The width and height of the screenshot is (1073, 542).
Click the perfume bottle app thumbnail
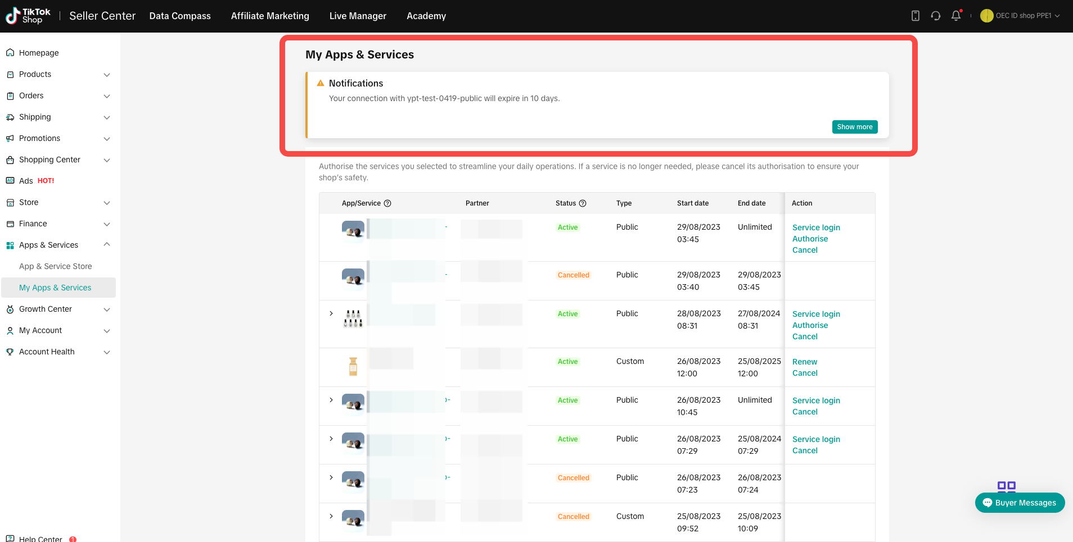pos(353,366)
